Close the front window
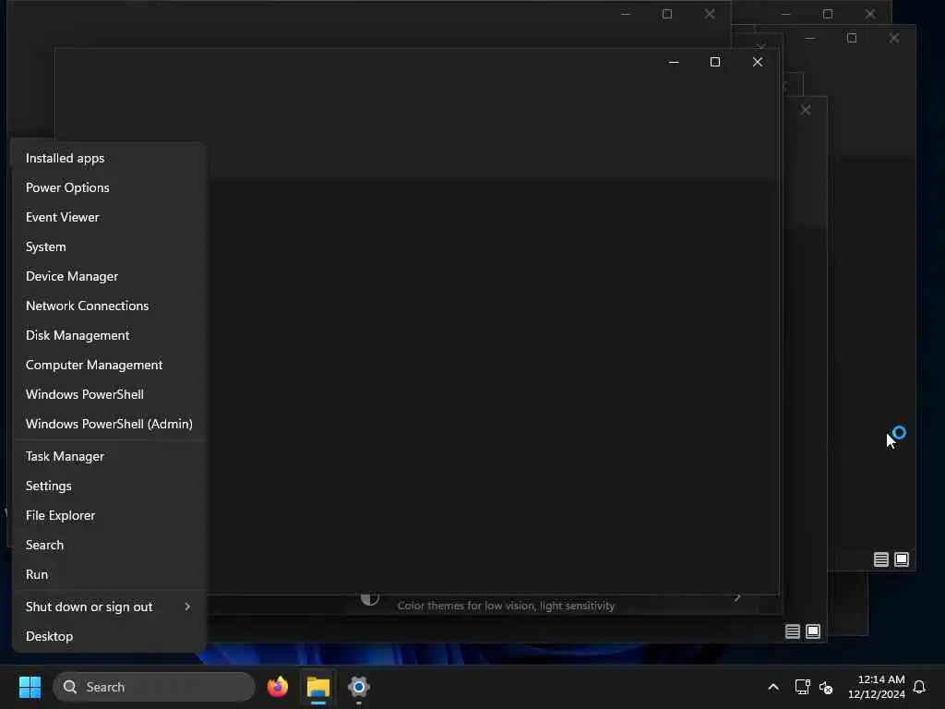Viewport: 945px width, 709px height. [758, 62]
